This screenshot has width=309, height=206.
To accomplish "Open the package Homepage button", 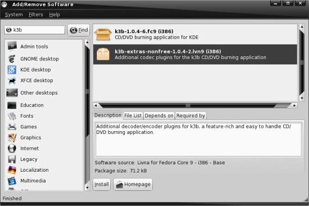I will pos(133,184).
